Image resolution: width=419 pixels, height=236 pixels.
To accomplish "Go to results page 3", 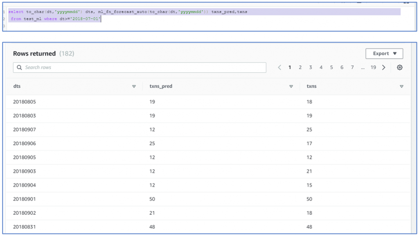I will 311,67.
